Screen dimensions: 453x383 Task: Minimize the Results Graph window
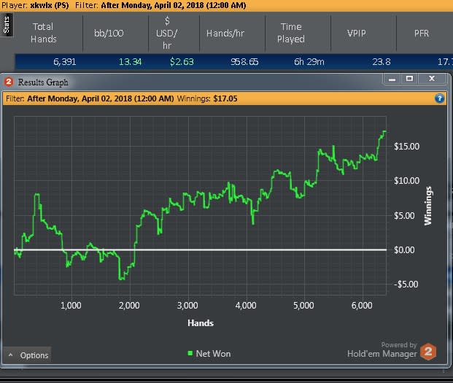click(392, 79)
